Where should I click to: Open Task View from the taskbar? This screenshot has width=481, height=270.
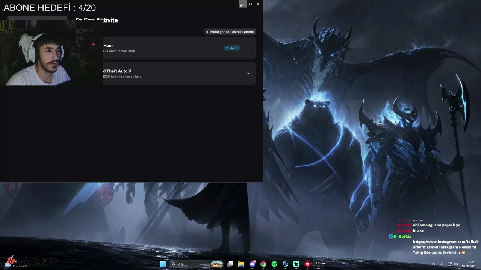(x=230, y=264)
